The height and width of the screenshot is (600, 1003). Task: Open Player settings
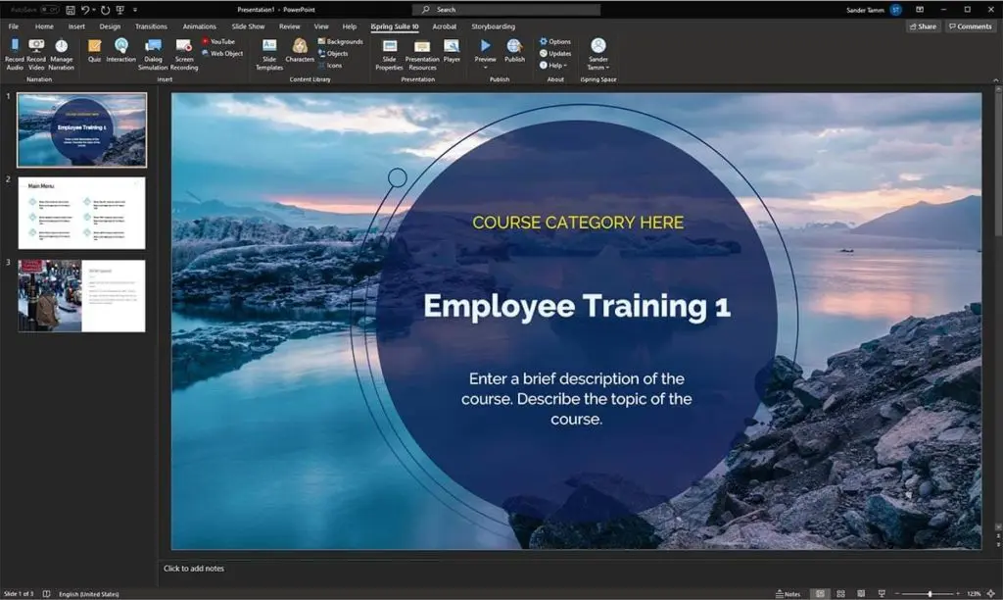(452, 51)
